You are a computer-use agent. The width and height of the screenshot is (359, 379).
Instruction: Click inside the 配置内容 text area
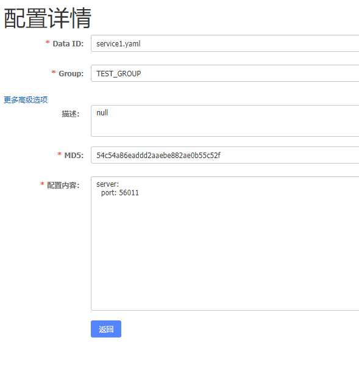point(225,244)
